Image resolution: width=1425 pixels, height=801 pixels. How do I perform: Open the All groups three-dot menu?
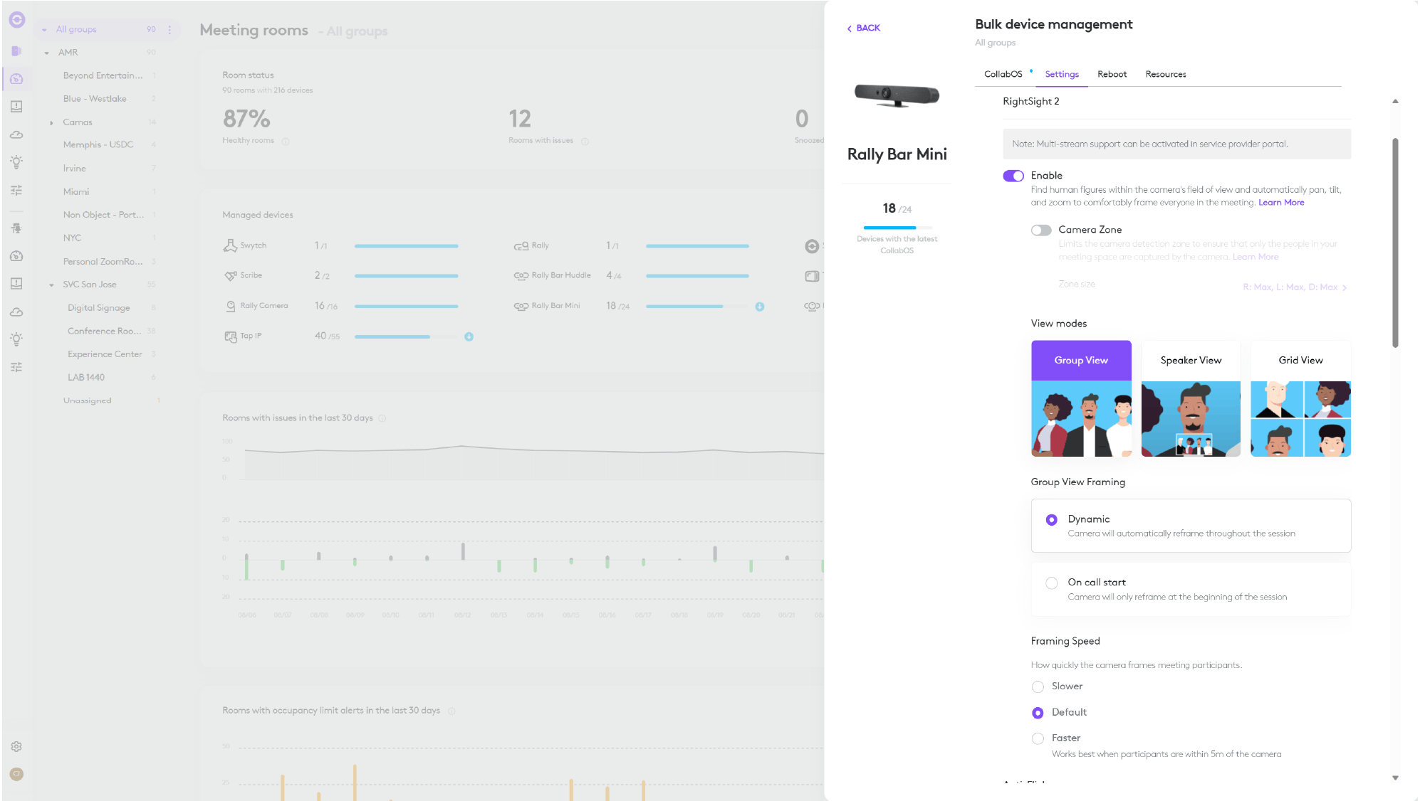click(x=169, y=29)
